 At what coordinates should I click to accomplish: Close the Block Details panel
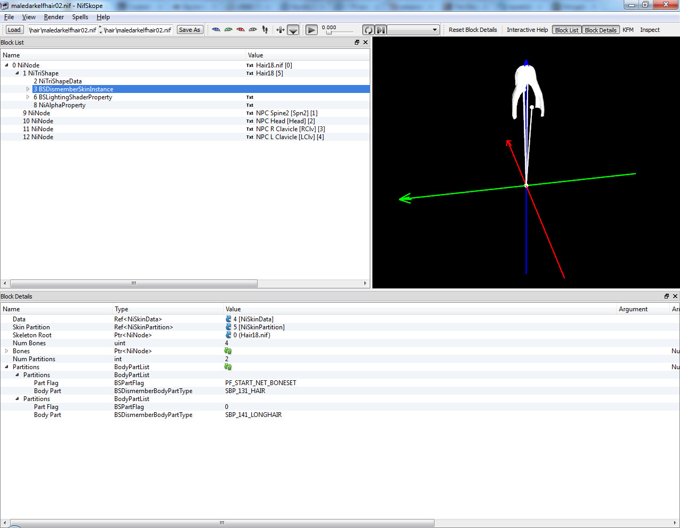[675, 296]
